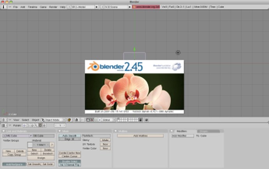The image size is (269, 169).
Task: Switch to the Logic context icon
Action: 25,126
